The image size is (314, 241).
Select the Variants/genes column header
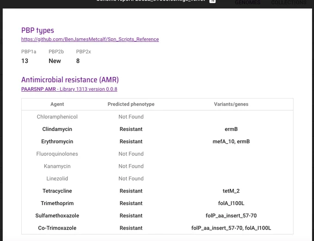(x=231, y=104)
